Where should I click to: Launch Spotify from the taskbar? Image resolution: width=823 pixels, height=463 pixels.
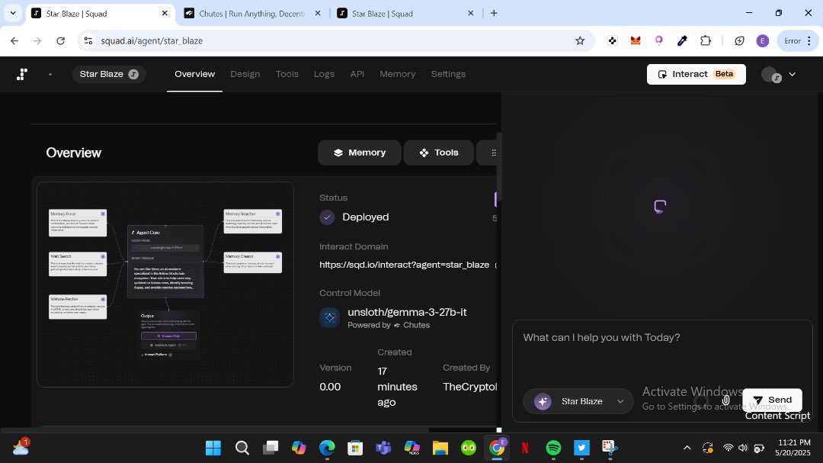coord(553,448)
